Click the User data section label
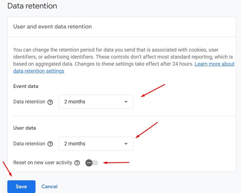 (25, 128)
